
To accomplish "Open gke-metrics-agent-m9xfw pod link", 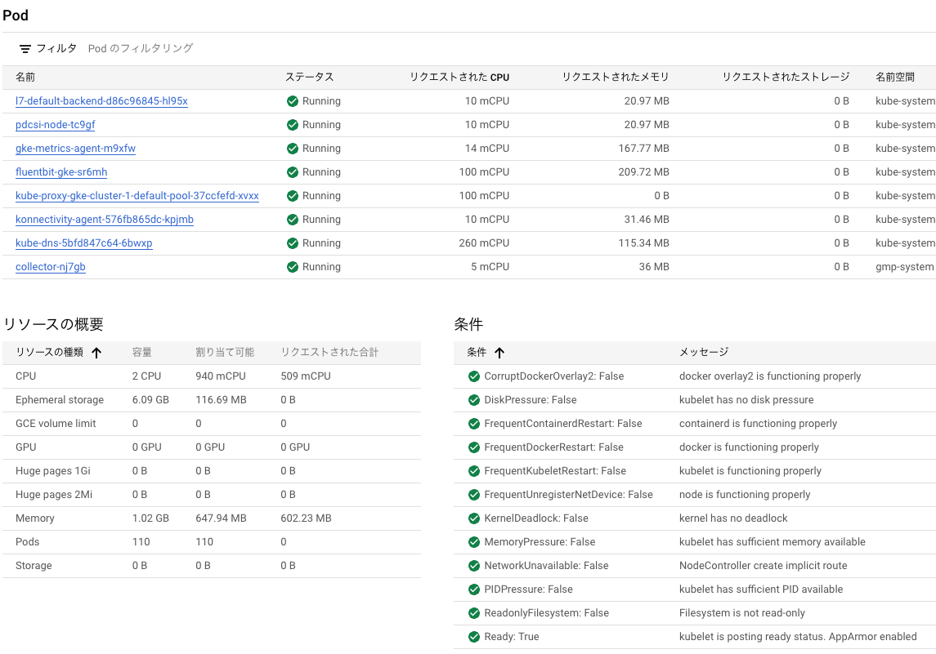I will 75,149.
